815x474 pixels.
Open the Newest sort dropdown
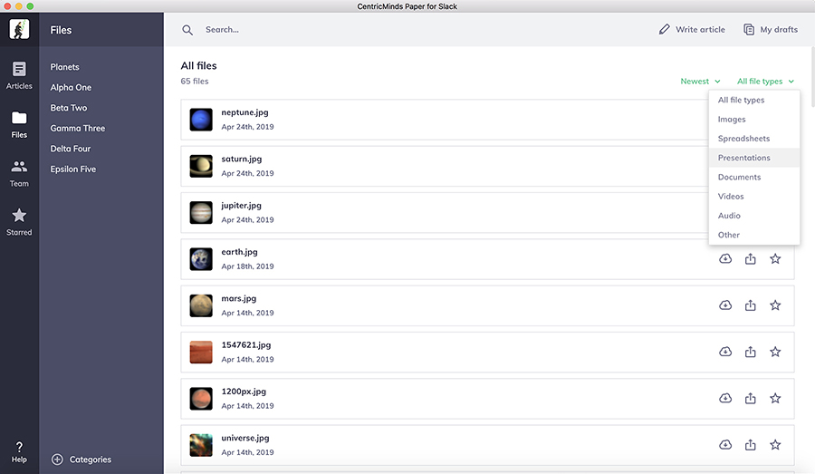pyautogui.click(x=700, y=82)
